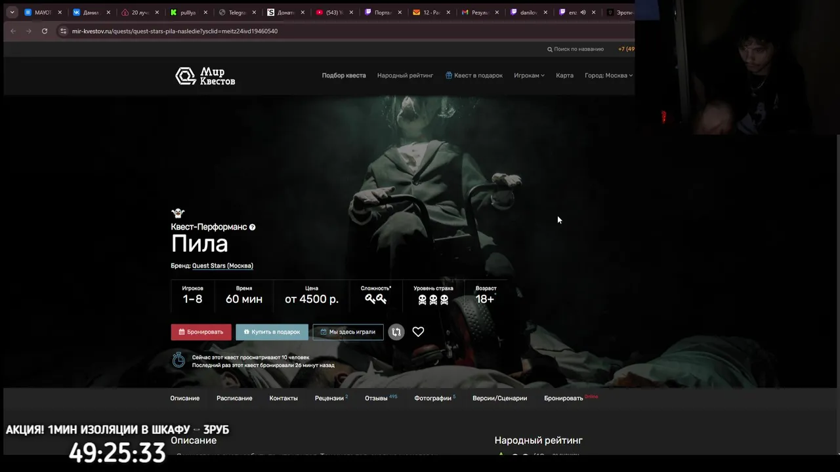The width and height of the screenshot is (840, 472).
Task: Jump to Фотографии section
Action: coord(434,398)
